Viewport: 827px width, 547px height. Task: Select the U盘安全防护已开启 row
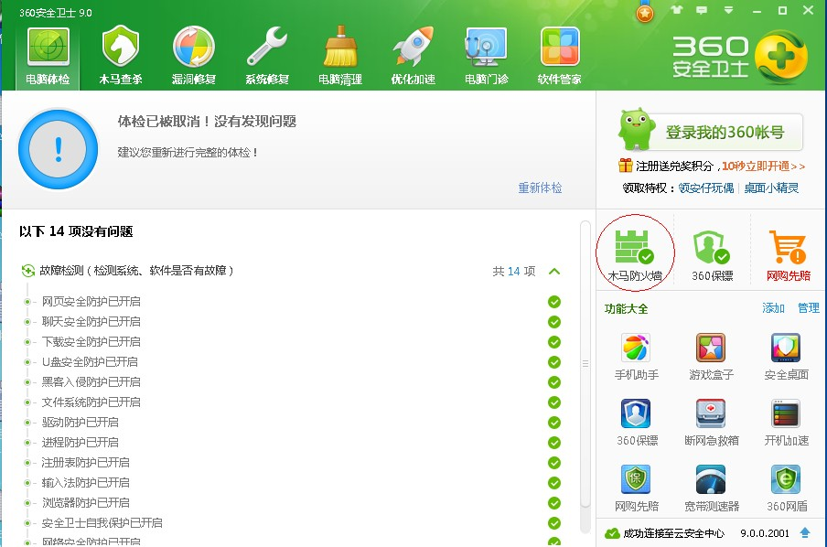[293, 362]
